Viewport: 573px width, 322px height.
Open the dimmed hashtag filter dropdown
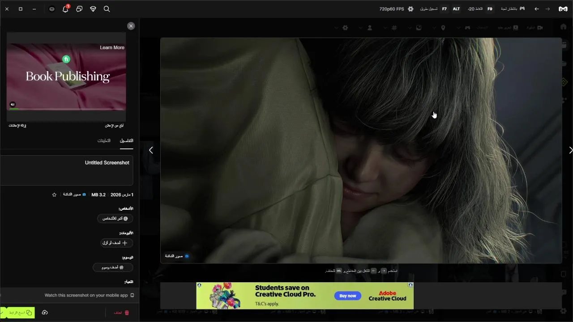pos(394,28)
